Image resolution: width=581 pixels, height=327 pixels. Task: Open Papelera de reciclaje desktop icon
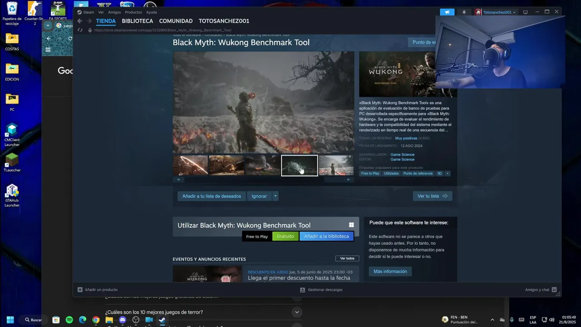tap(12, 13)
